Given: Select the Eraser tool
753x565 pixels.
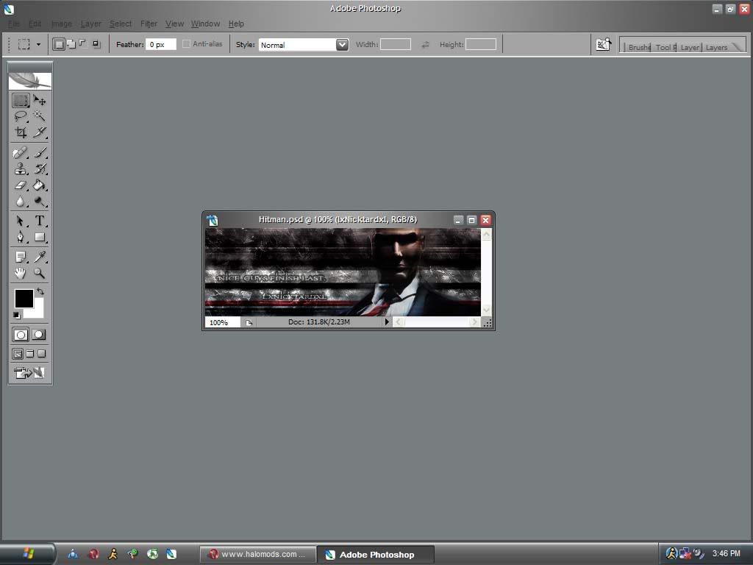Looking at the screenshot, I should (x=21, y=185).
